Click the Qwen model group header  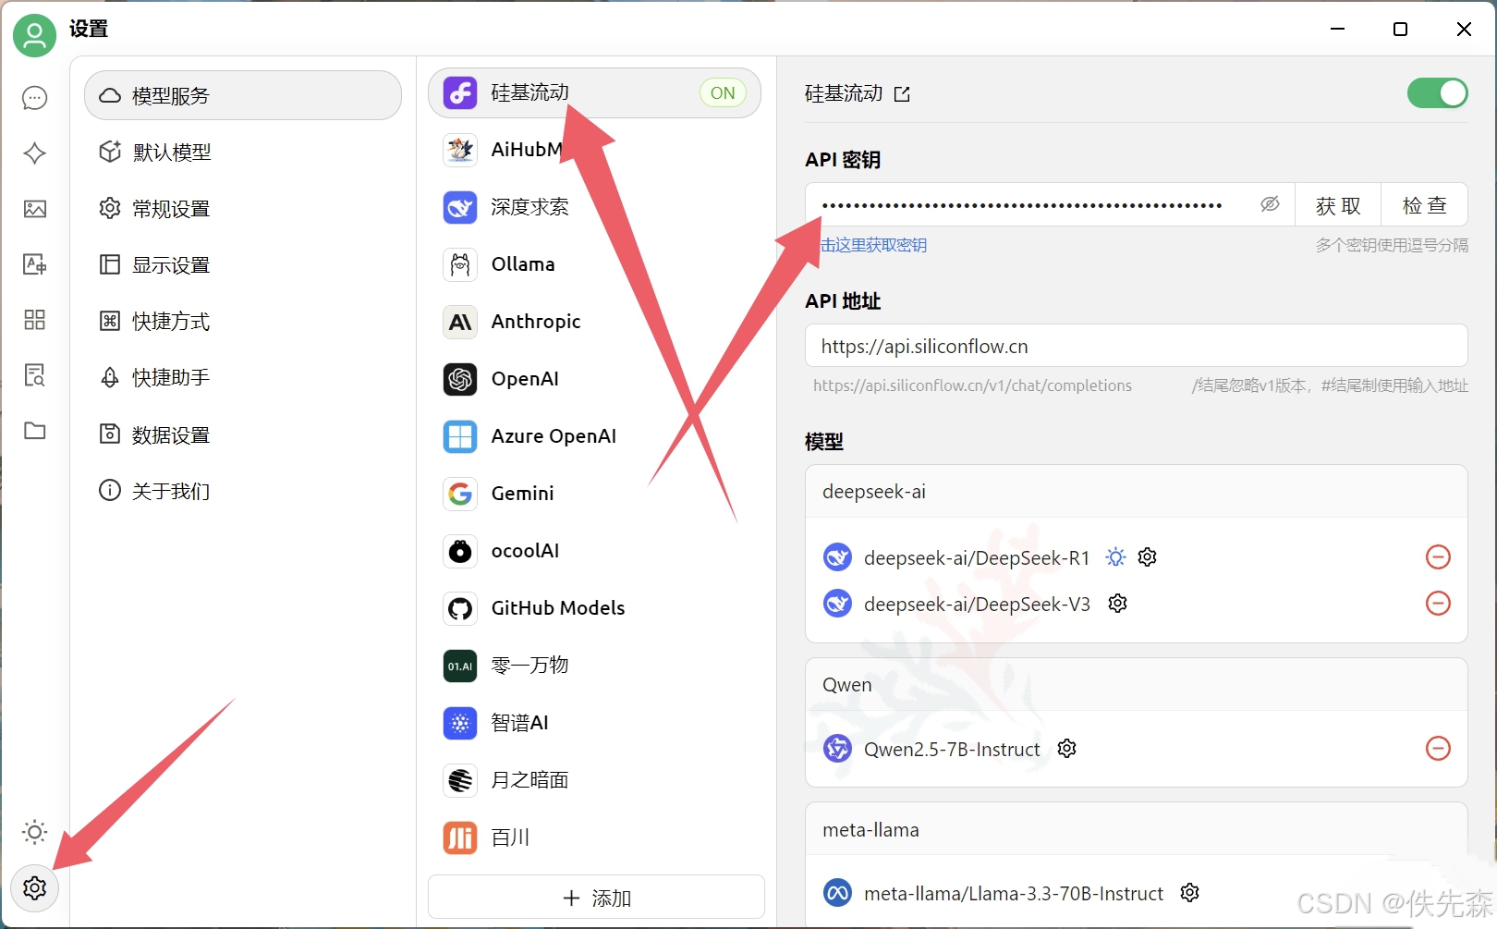pyautogui.click(x=1136, y=685)
